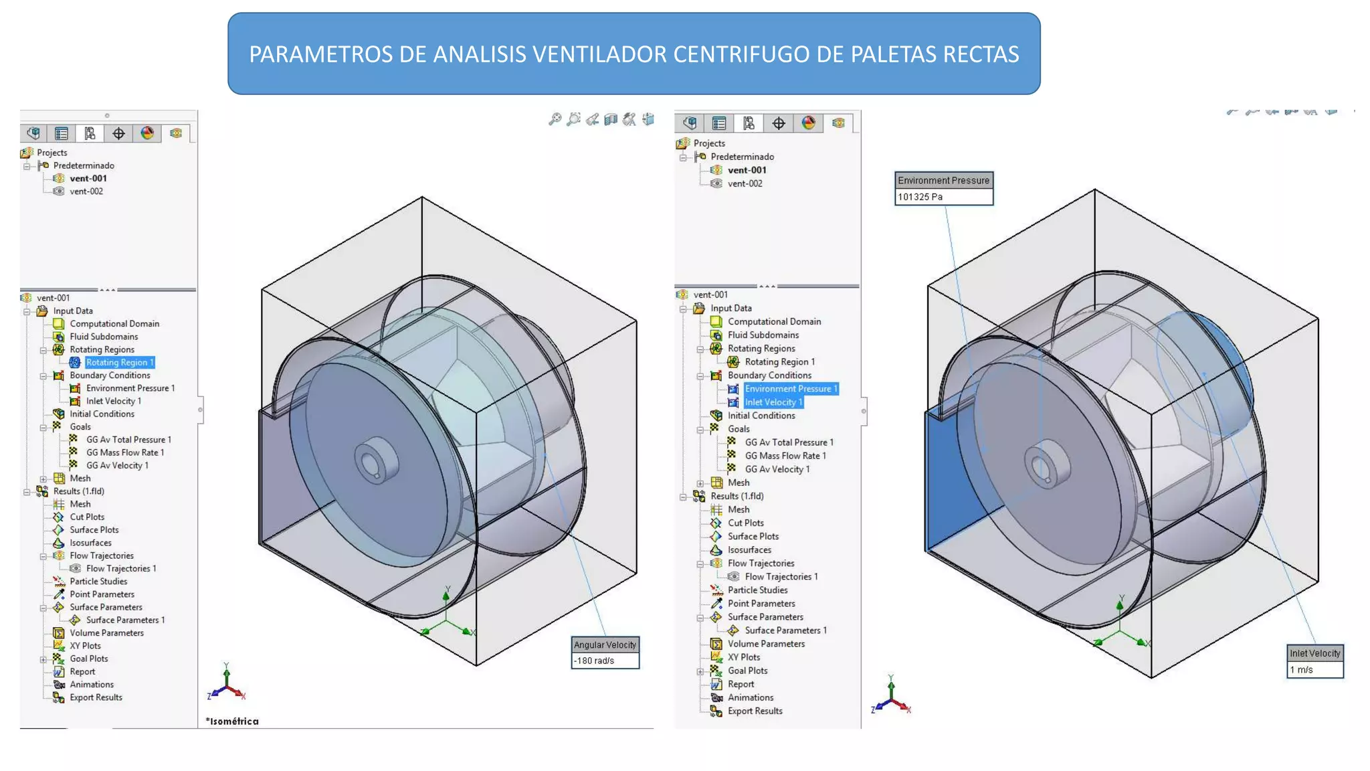Open the ConfigurationManager tab in right panel
The width and height of the screenshot is (1370, 771).
tap(749, 123)
